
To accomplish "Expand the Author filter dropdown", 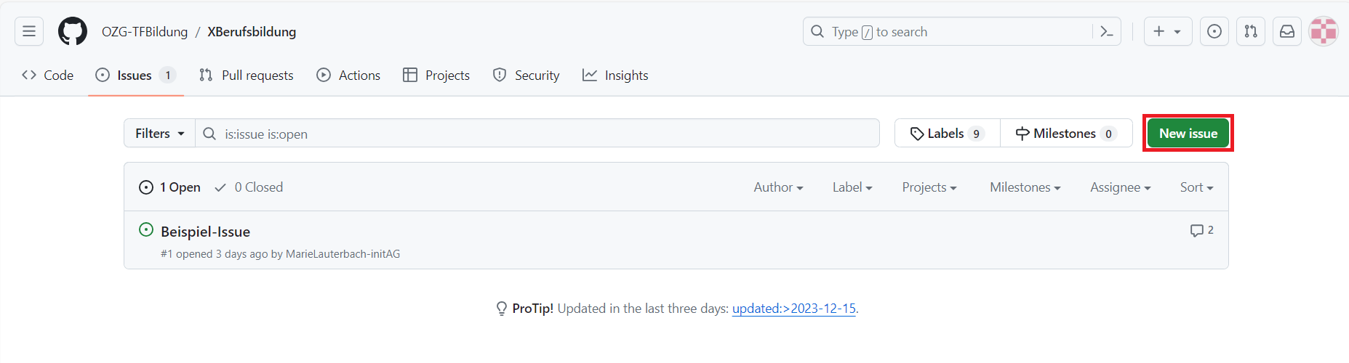I will [x=778, y=187].
